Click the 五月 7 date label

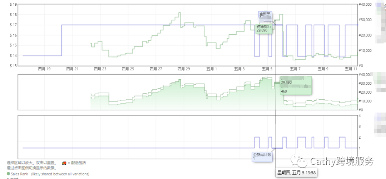click(x=295, y=69)
